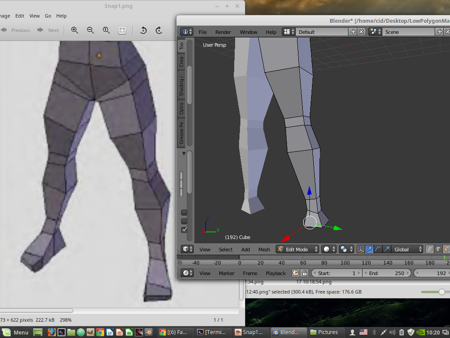Open the Create tab in Blender shelf
Image resolution: width=450 pixels, height=338 pixels.
point(181,62)
